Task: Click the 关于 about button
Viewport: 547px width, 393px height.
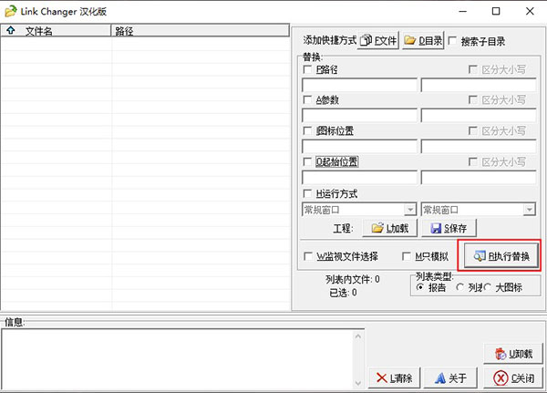Action: [x=450, y=377]
